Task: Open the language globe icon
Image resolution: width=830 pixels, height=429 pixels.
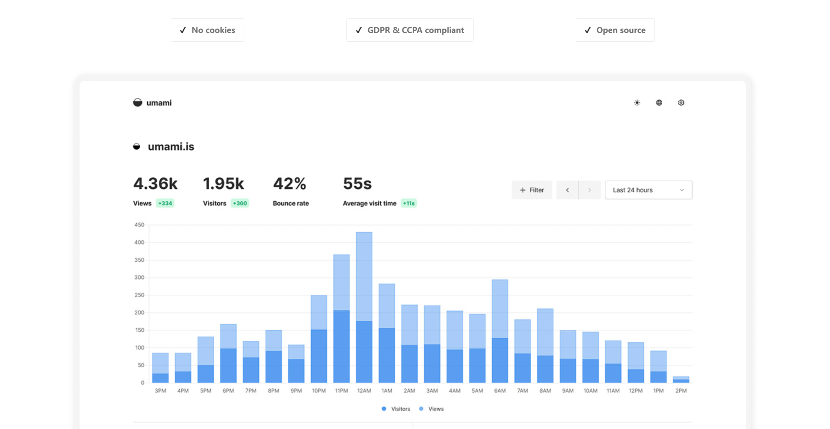Action: click(x=659, y=103)
